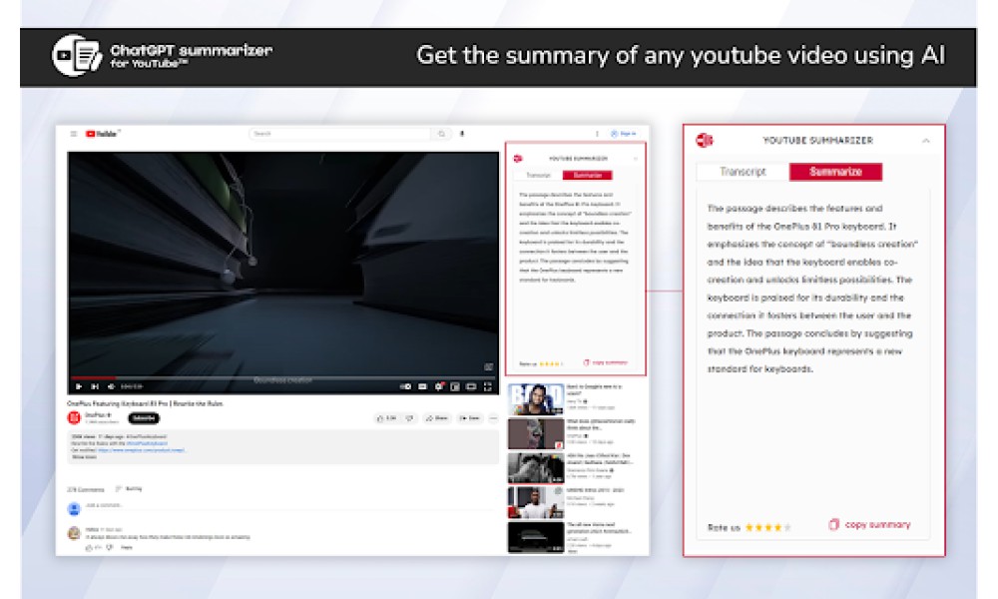Collapse the enlarged Youtube Summarizer panel
998x599 pixels.
pyautogui.click(x=926, y=141)
